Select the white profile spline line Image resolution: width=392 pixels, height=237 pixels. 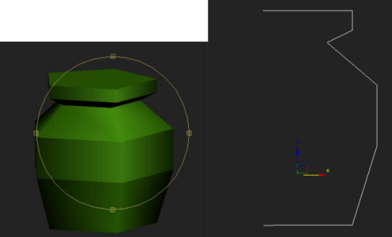377,115
